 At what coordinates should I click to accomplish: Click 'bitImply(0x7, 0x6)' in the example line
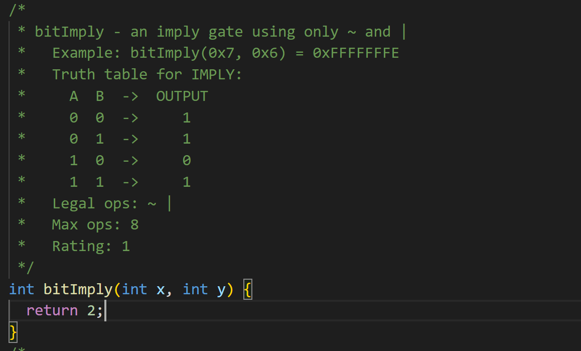[x=208, y=53]
